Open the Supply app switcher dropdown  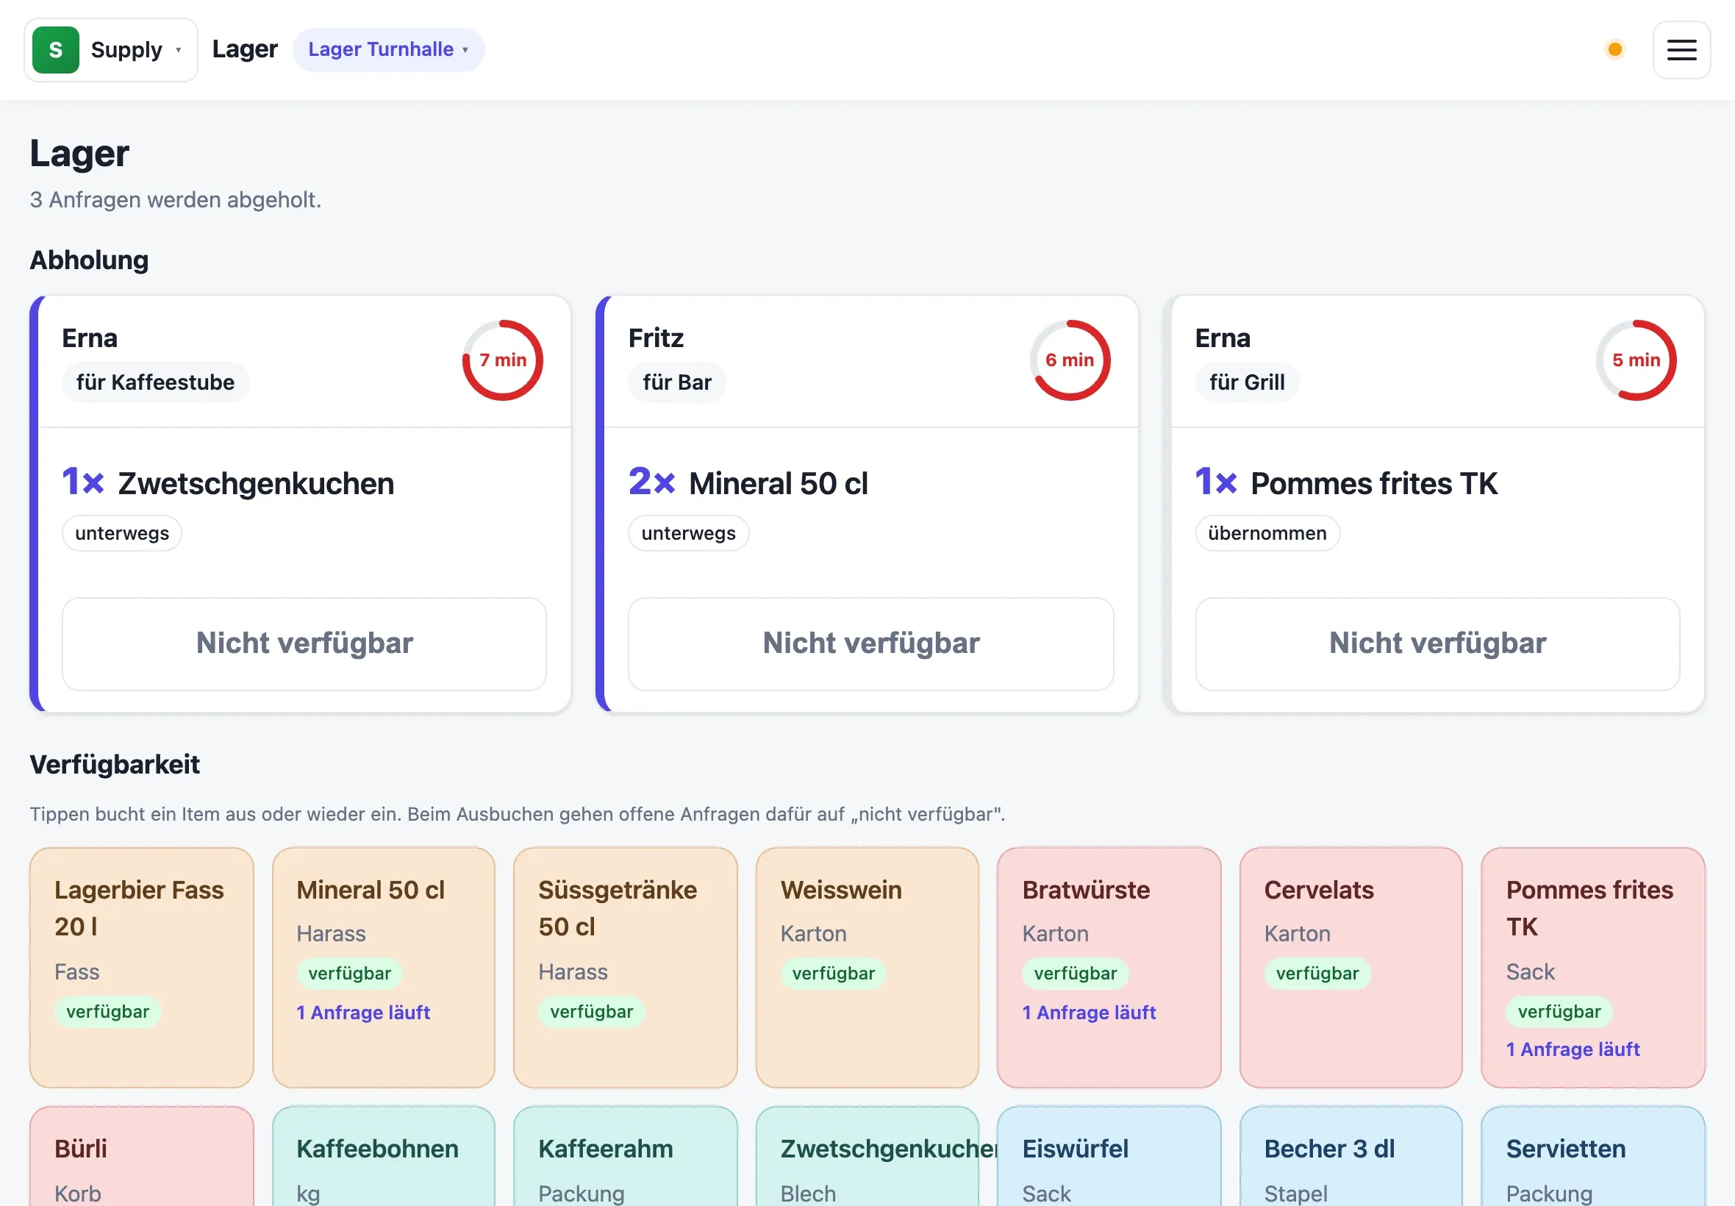tap(111, 50)
